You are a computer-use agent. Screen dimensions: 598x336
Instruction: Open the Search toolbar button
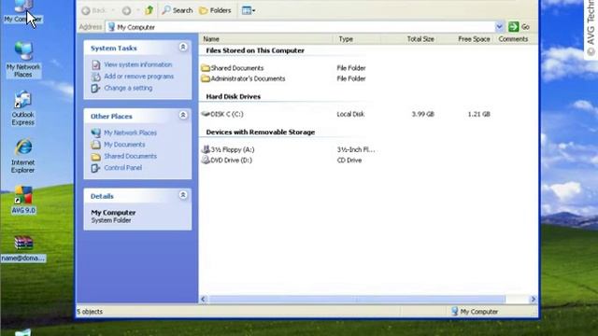pos(178,10)
